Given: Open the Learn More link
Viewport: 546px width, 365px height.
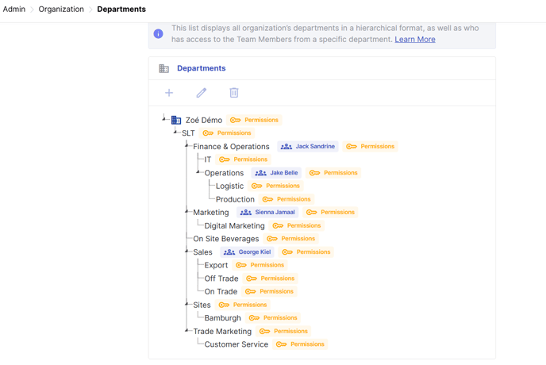Looking at the screenshot, I should point(415,39).
